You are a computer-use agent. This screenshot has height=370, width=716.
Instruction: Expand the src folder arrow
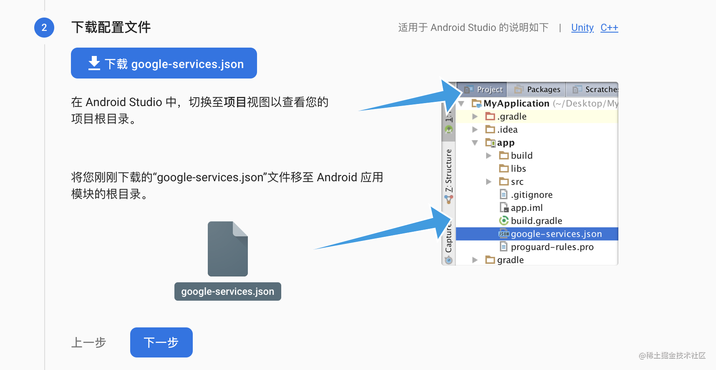pyautogui.click(x=489, y=182)
